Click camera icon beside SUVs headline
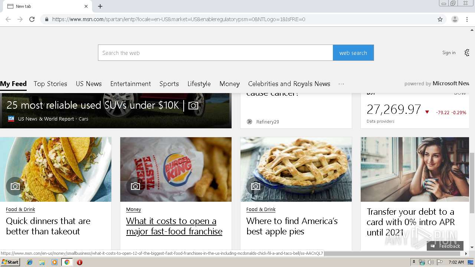 point(193,106)
